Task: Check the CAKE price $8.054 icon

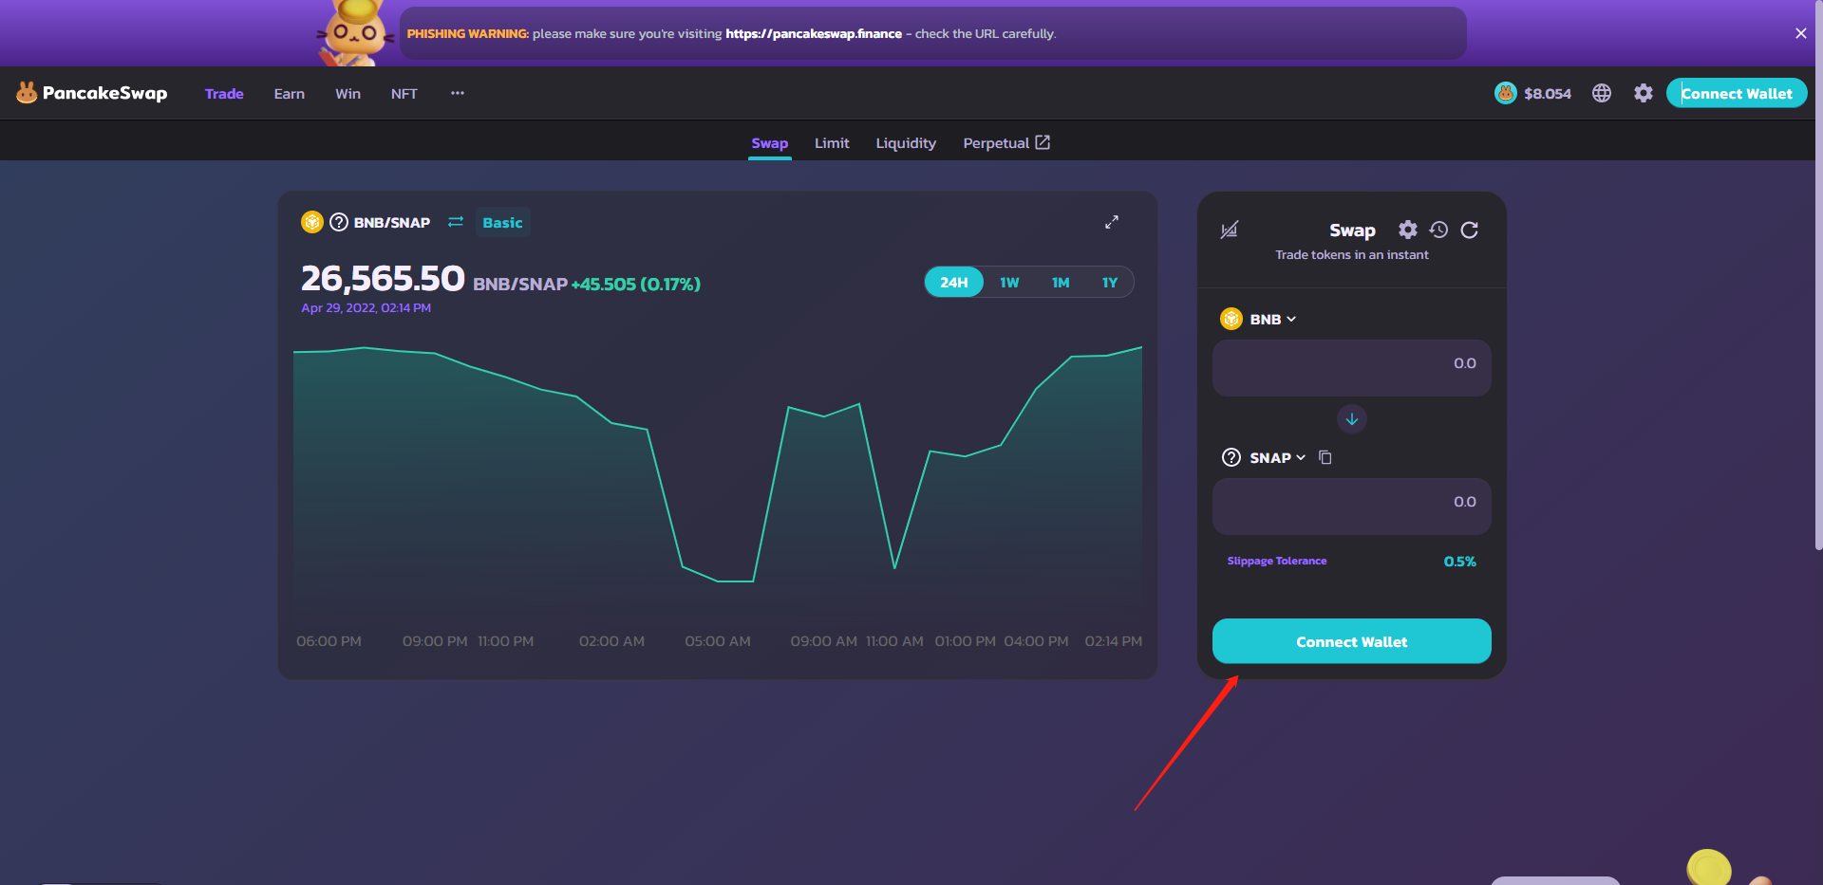Action: 1505,93
